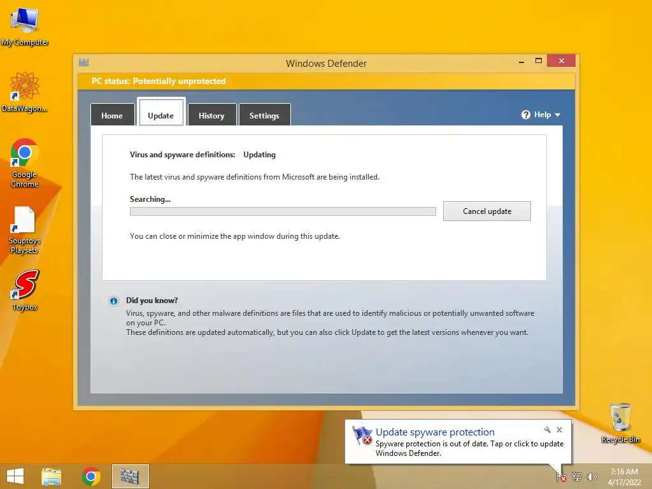Click the Virus and spyware definitions label
The height and width of the screenshot is (489, 652).
183,155
